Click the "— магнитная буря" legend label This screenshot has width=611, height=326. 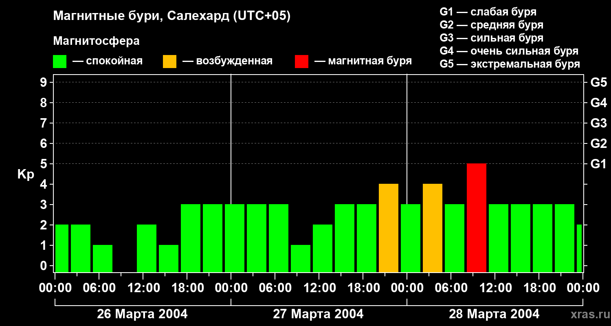(363, 62)
